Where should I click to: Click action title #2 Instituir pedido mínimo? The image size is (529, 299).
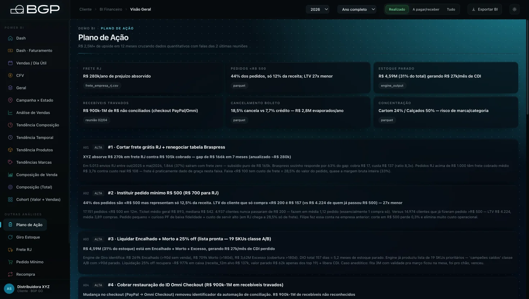tap(163, 193)
